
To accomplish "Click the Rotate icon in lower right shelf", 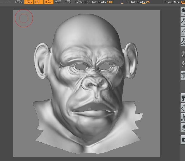I will coord(183,118).
